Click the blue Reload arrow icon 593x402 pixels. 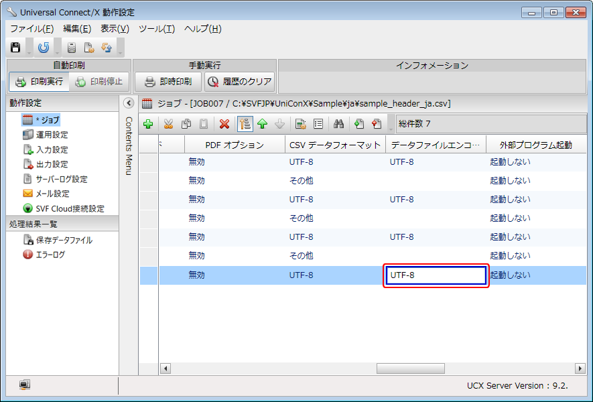click(x=44, y=48)
